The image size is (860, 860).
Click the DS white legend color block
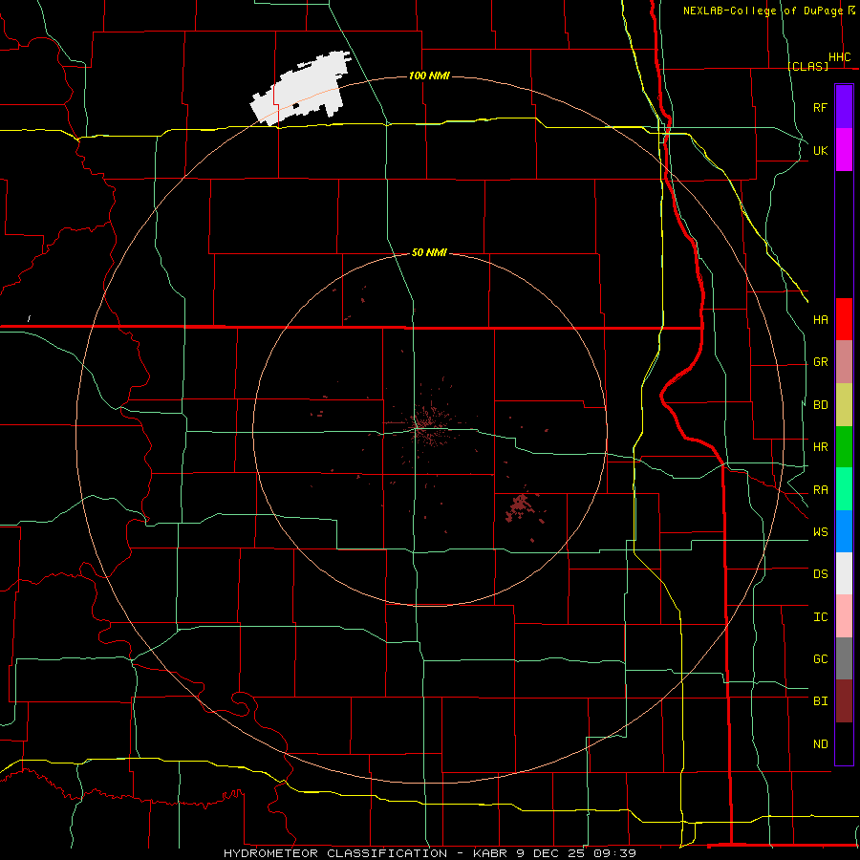pos(844,573)
